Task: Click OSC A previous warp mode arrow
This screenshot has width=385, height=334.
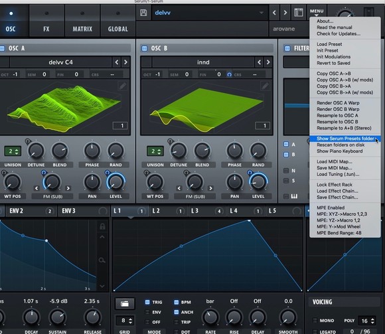Action: pos(37,188)
